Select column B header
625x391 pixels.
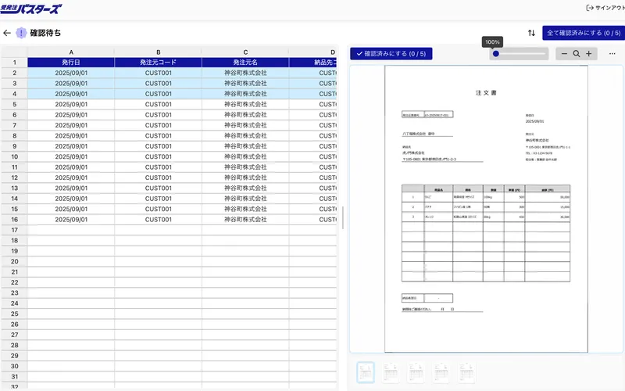pos(159,52)
